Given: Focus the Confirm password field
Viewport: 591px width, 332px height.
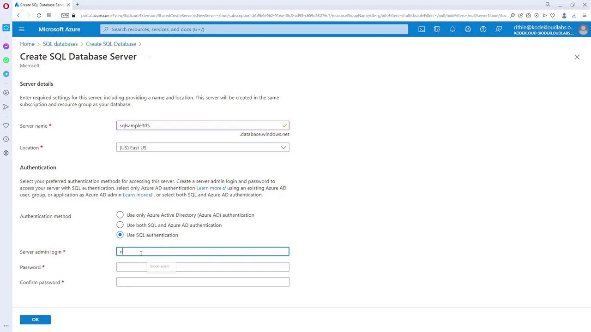Looking at the screenshot, I should (x=203, y=282).
